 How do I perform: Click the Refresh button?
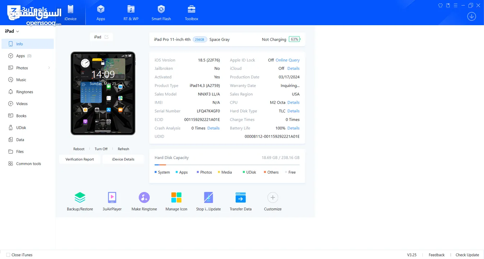pyautogui.click(x=123, y=149)
